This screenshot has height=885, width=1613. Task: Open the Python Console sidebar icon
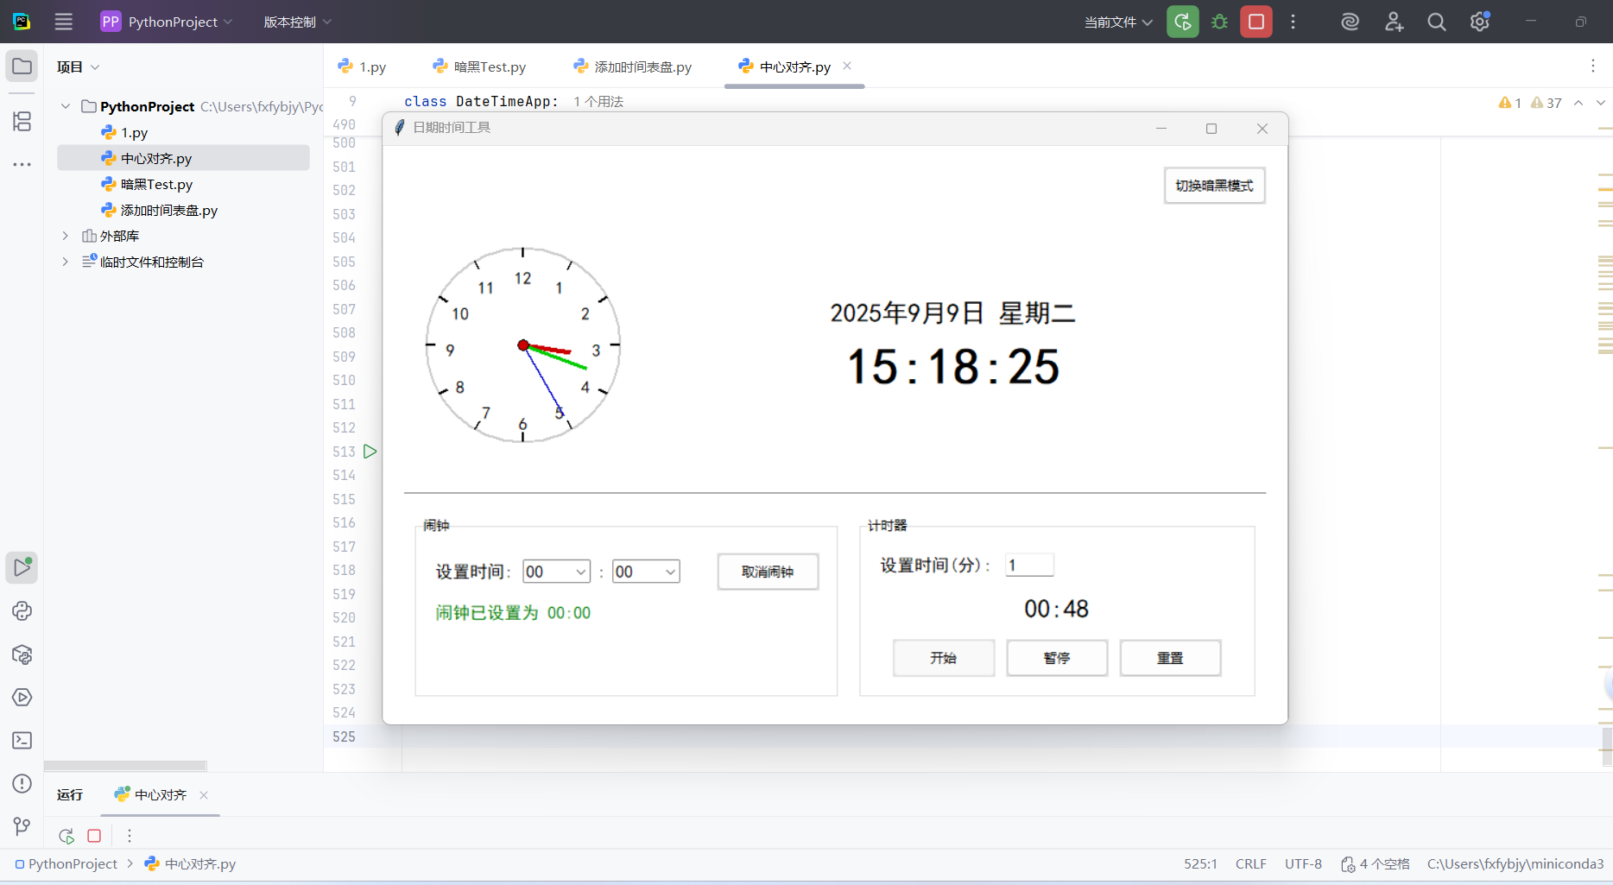22,611
